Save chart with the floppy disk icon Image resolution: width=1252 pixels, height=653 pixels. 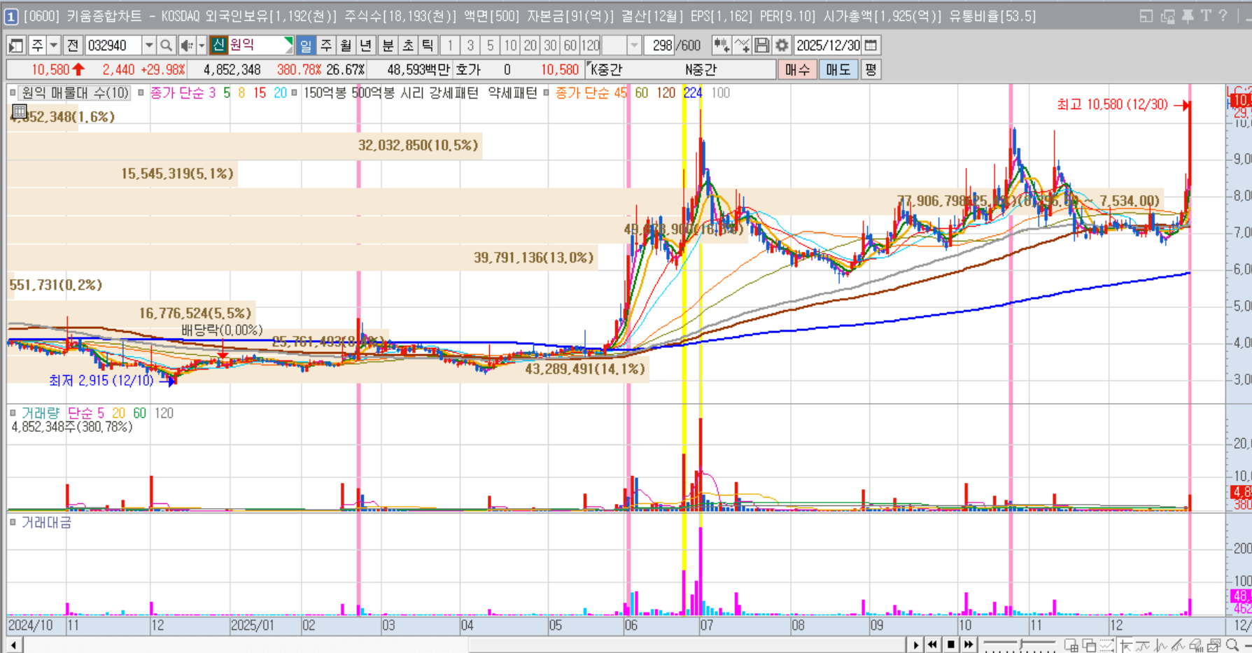[762, 45]
